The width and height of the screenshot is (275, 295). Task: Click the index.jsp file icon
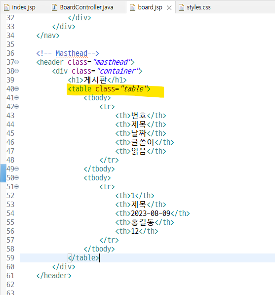[x=6, y=7]
